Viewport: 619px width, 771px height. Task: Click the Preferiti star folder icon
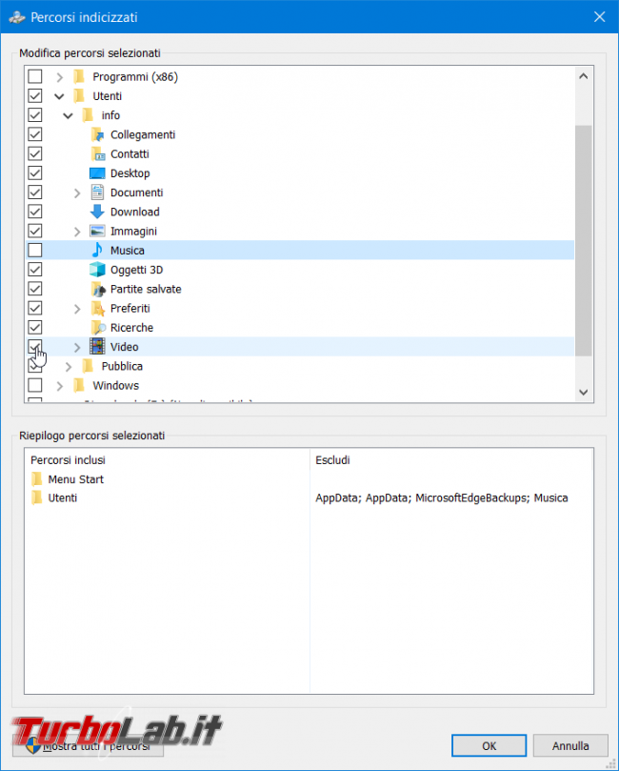(98, 308)
